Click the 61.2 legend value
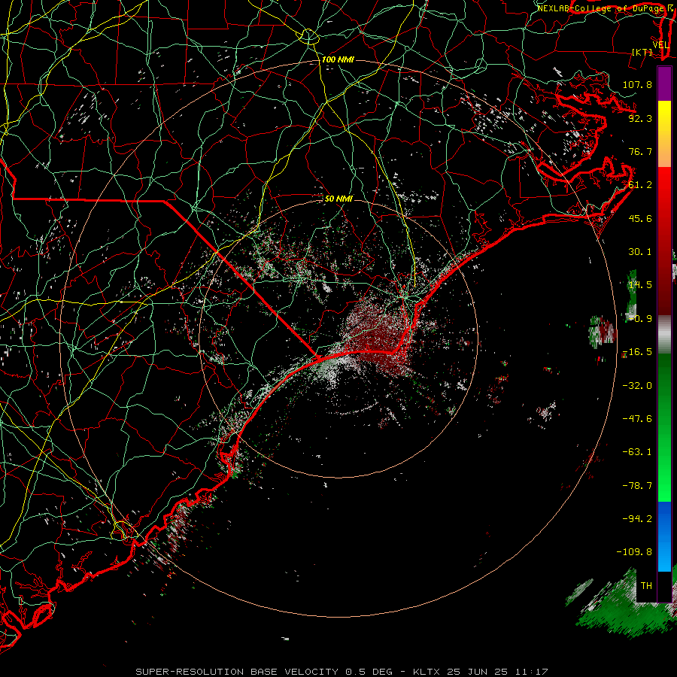The image size is (677, 677). (640, 185)
